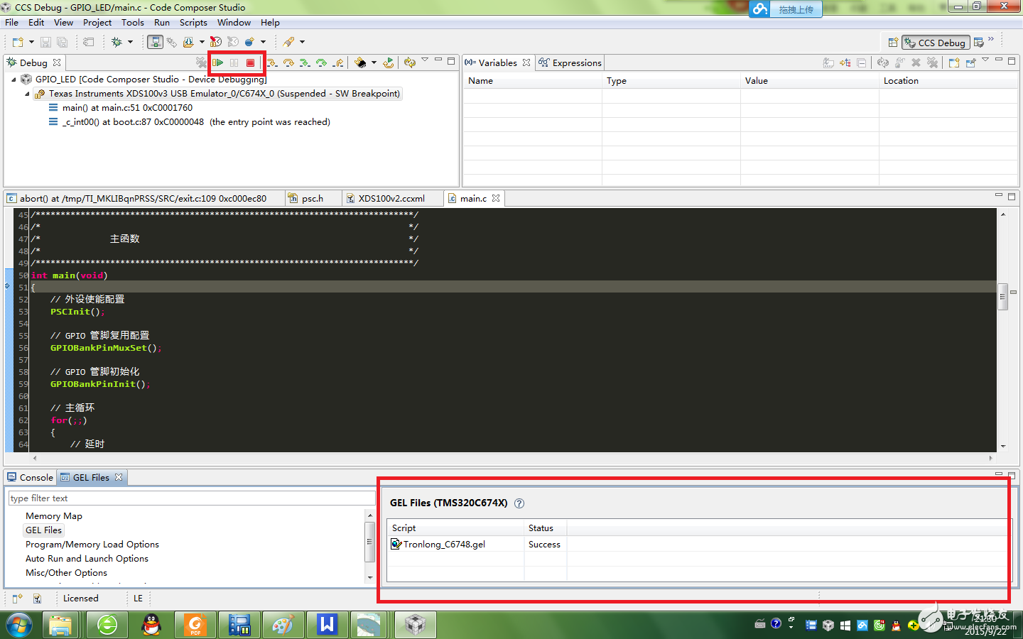This screenshot has width=1023, height=639.
Task: Click the Resume button in Debug toolbar
Action: click(x=219, y=62)
